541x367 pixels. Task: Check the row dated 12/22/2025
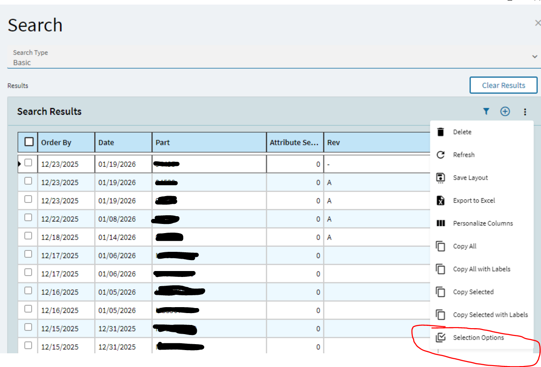[x=28, y=218]
